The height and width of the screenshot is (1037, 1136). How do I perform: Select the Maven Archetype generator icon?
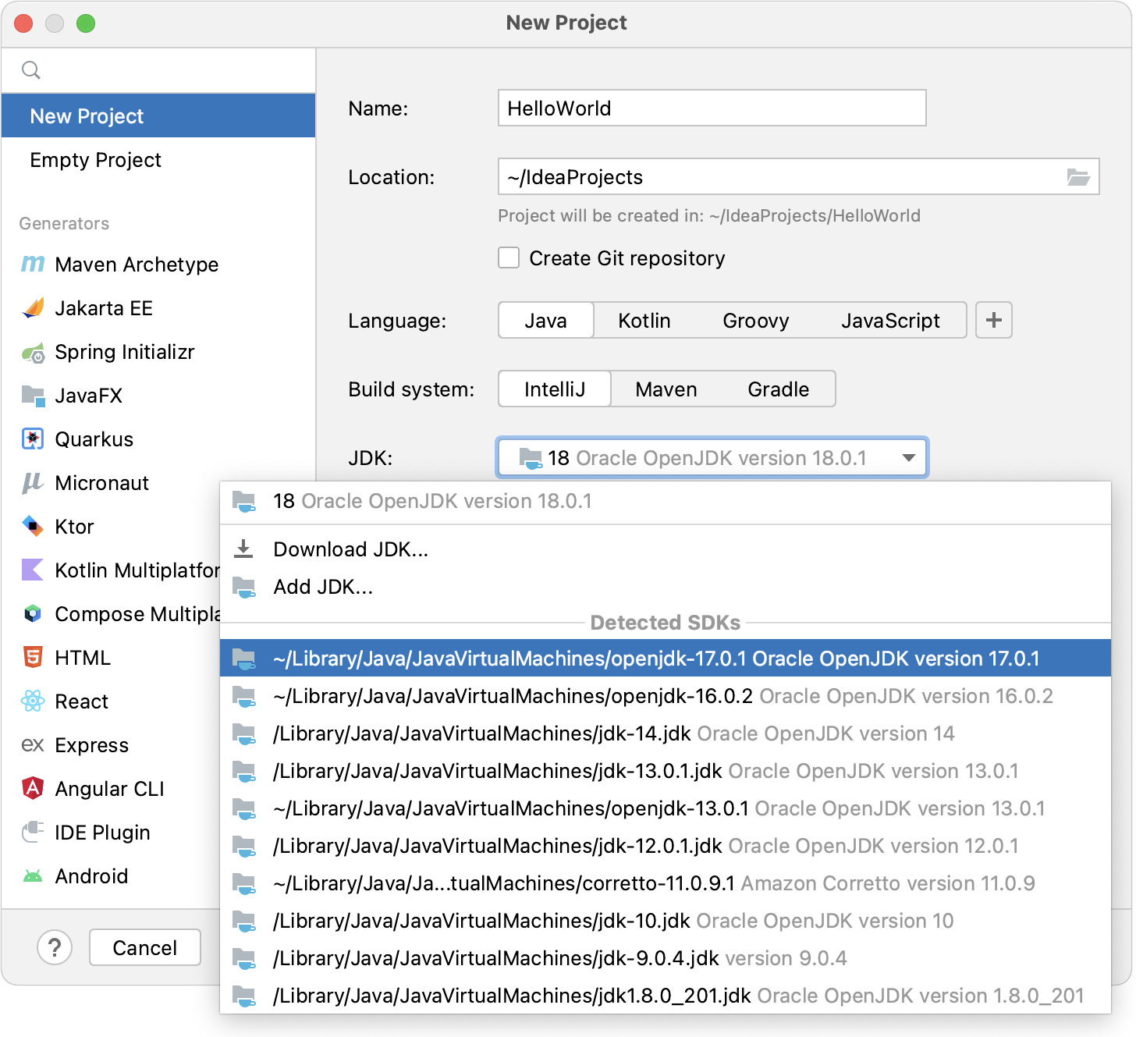click(x=32, y=264)
